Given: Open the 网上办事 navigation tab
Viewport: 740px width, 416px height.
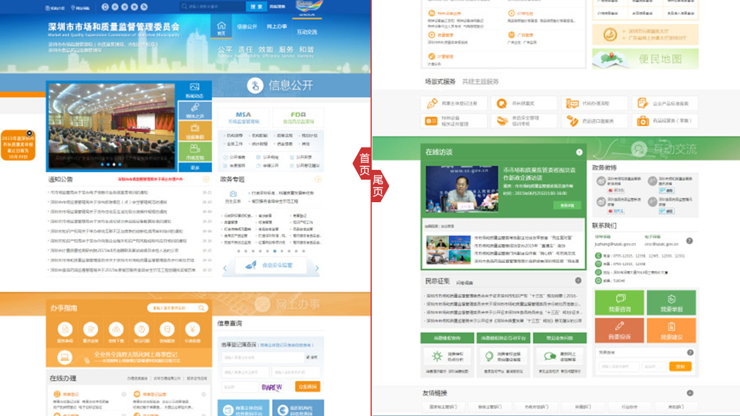Looking at the screenshot, I should point(277,27).
